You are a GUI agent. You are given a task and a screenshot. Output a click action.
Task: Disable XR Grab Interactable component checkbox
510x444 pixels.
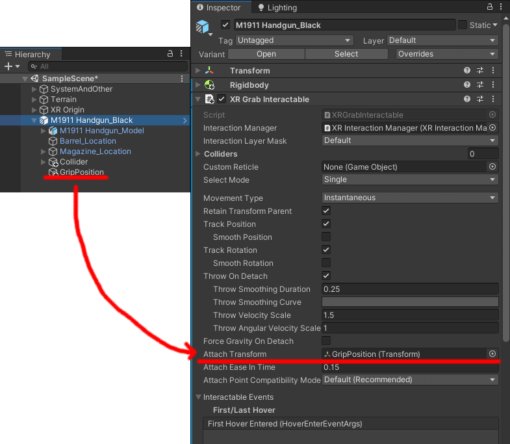tap(222, 99)
